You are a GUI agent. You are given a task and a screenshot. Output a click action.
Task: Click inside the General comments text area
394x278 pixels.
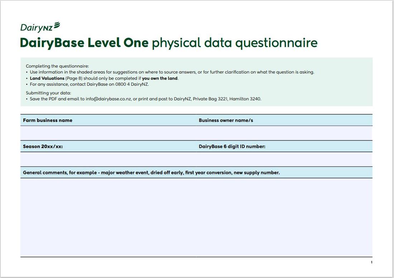click(196, 217)
